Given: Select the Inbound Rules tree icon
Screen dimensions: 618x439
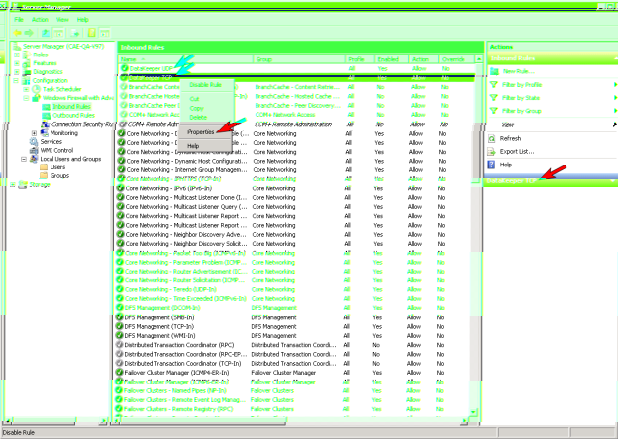Looking at the screenshot, I should point(45,106).
